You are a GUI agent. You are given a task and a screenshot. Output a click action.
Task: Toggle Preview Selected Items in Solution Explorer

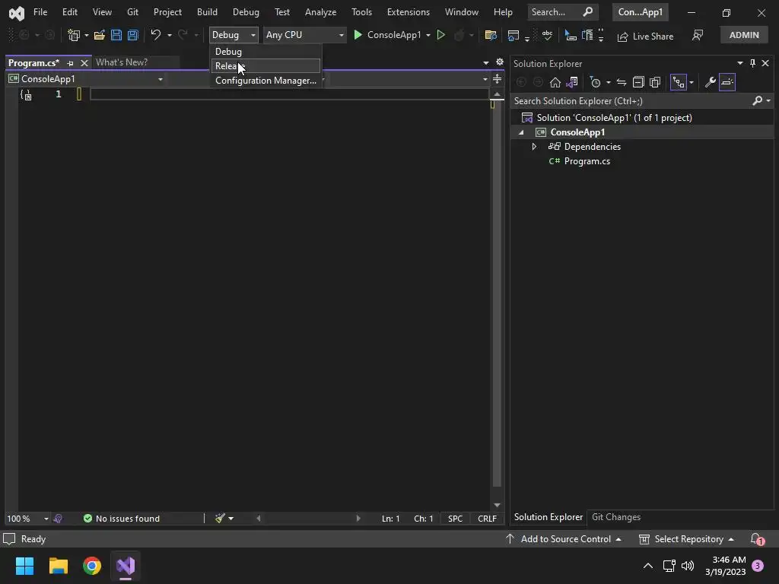click(x=727, y=82)
